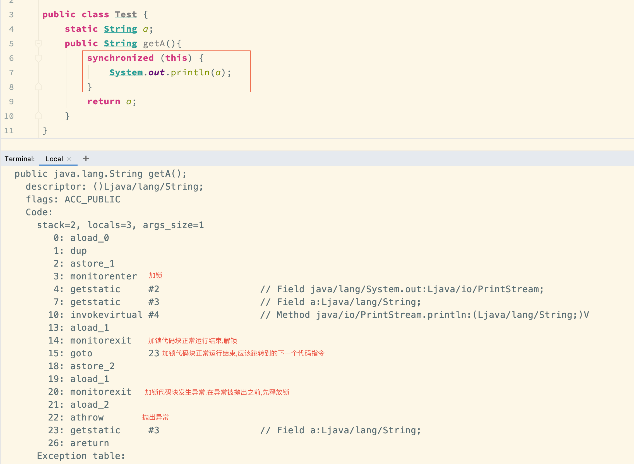
Task: Click the getA method name in the editor
Action: click(154, 43)
